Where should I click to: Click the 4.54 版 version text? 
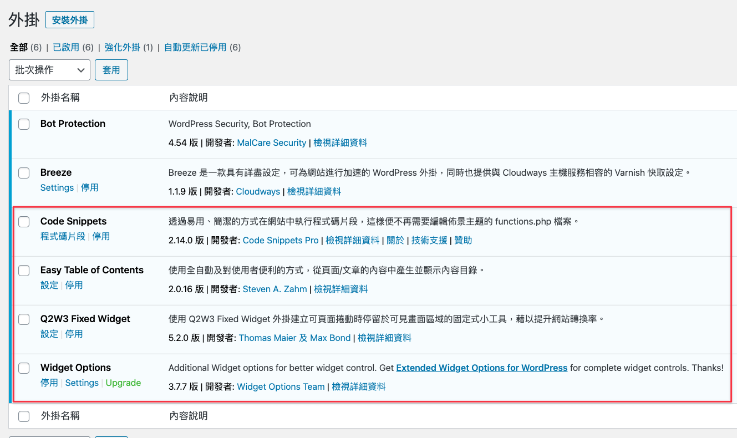point(184,142)
